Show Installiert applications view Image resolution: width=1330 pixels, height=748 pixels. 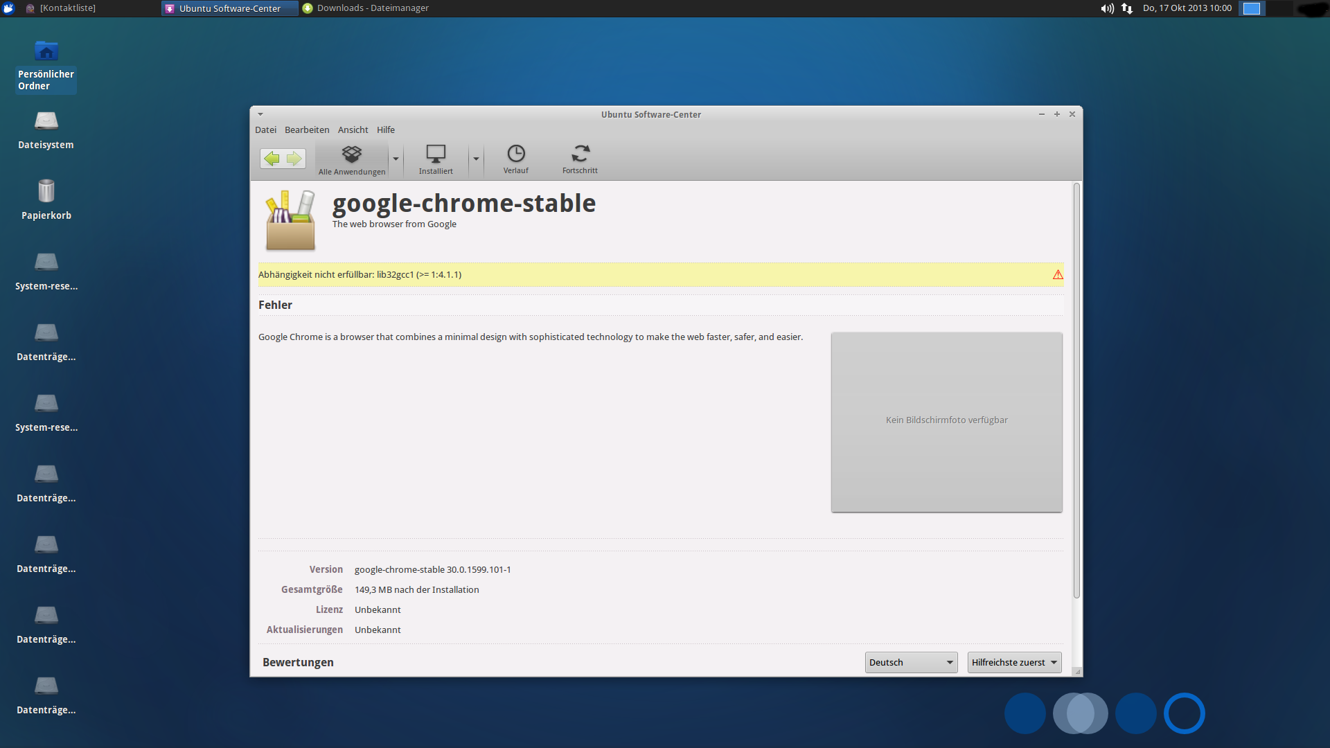pos(436,159)
